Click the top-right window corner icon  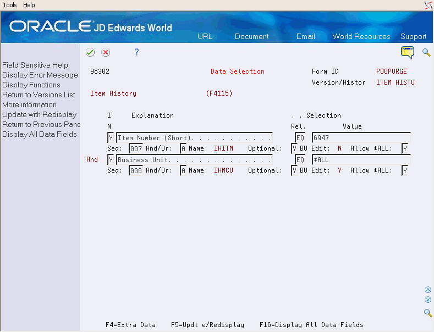(x=428, y=5)
